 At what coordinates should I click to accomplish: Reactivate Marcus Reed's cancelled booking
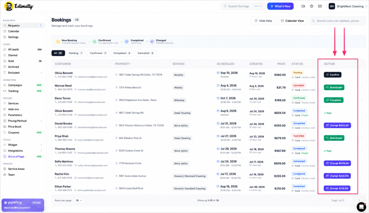click(x=334, y=87)
